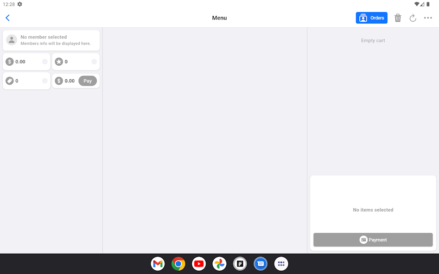Toggle the points selection circle
The width and height of the screenshot is (439, 274).
coord(94,61)
